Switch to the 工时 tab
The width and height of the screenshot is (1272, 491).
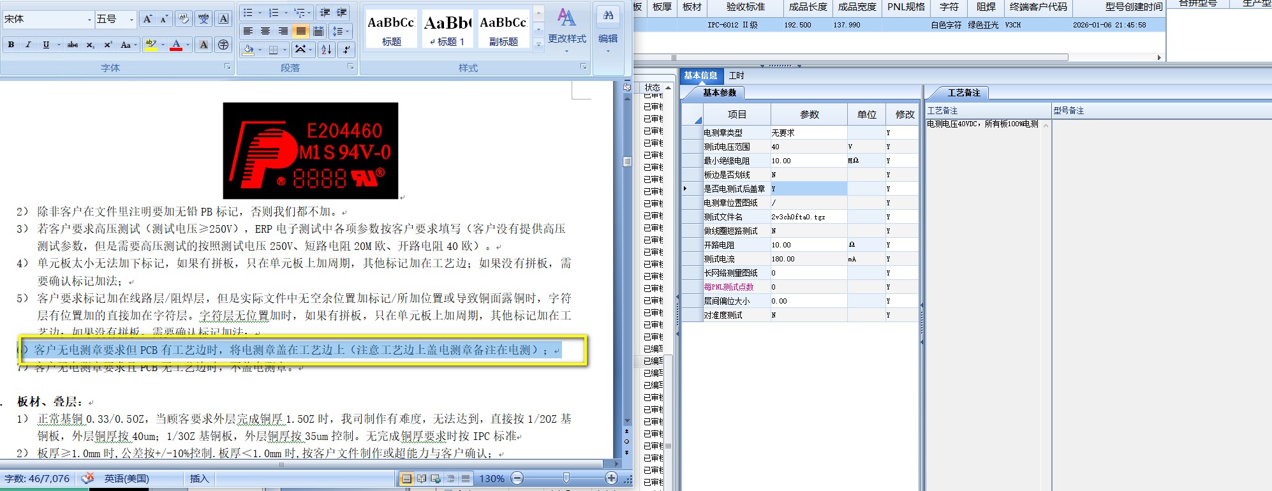pyautogui.click(x=737, y=75)
